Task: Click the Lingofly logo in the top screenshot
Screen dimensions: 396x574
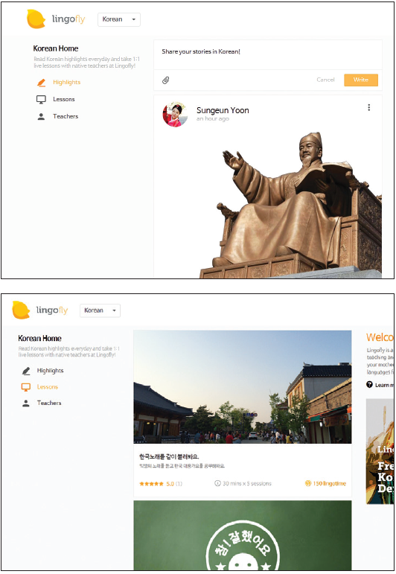Action: pyautogui.click(x=56, y=19)
